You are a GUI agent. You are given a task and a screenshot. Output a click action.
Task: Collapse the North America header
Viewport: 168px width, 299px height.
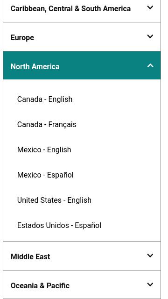point(82,65)
